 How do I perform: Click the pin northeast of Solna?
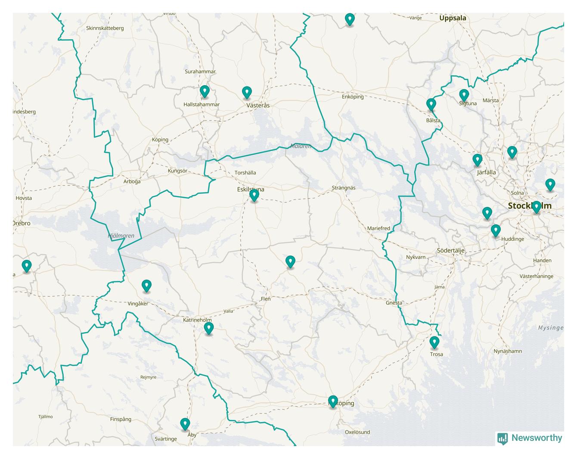550,185
